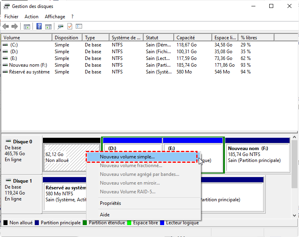Open the Fichier menu

pyautogui.click(x=11, y=17)
